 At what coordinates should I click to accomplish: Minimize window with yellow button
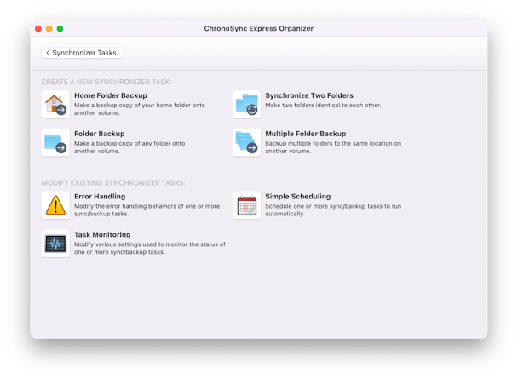tap(49, 29)
